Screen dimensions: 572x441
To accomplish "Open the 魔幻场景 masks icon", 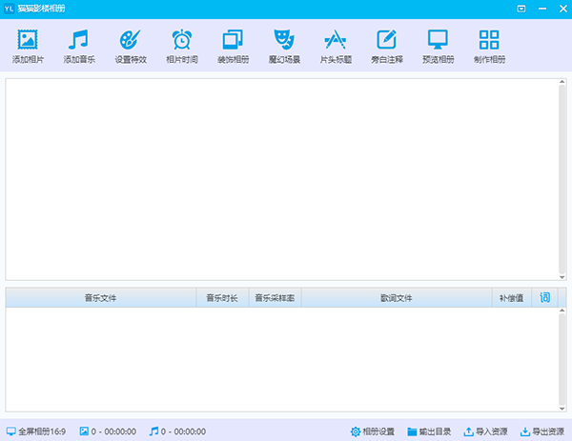I will click(x=283, y=40).
